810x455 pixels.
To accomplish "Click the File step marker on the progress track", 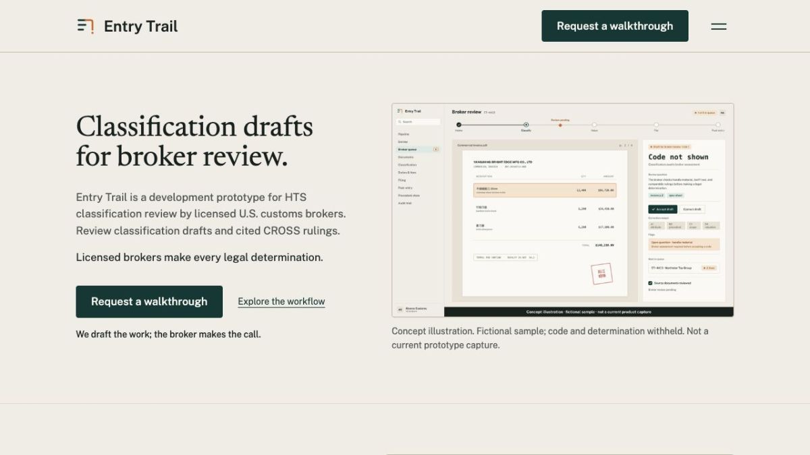I will click(x=656, y=125).
